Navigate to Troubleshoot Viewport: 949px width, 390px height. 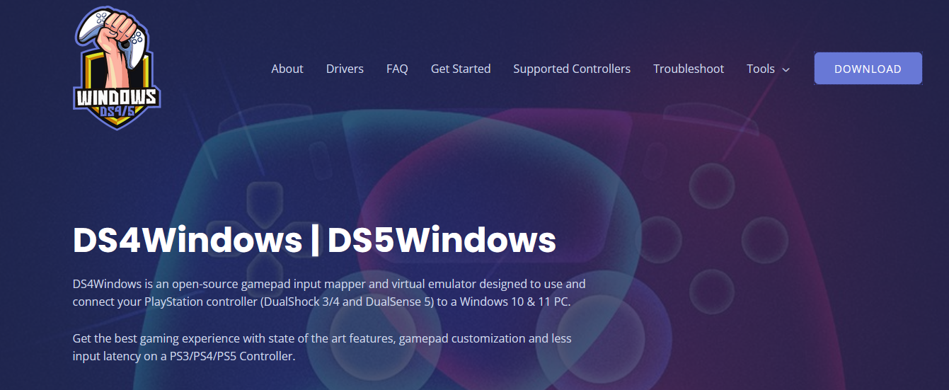pyautogui.click(x=689, y=69)
